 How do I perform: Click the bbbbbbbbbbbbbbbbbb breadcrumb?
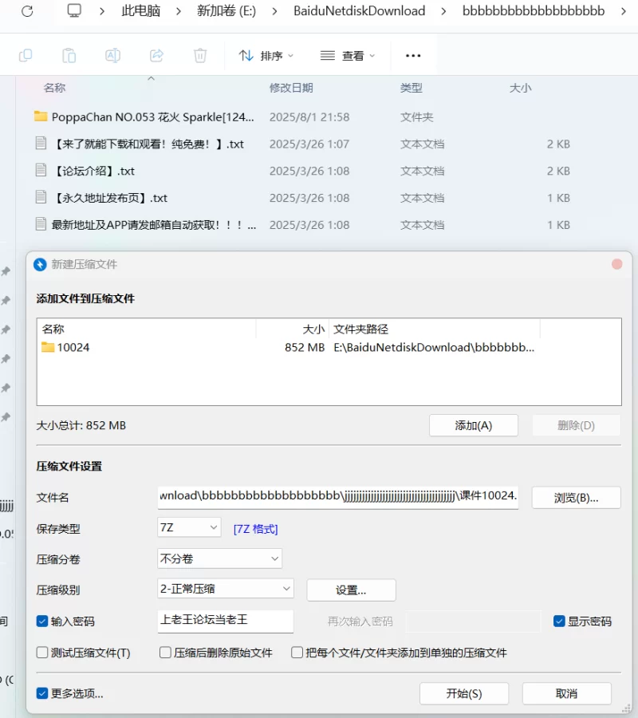point(534,11)
